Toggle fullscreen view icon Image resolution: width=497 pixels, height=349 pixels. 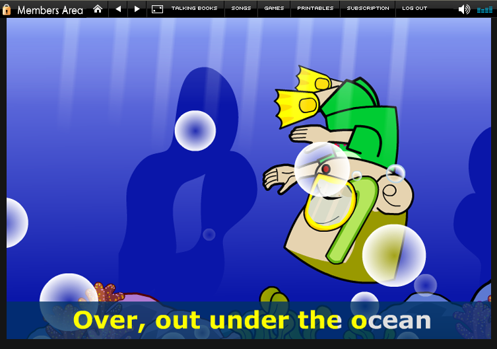157,9
